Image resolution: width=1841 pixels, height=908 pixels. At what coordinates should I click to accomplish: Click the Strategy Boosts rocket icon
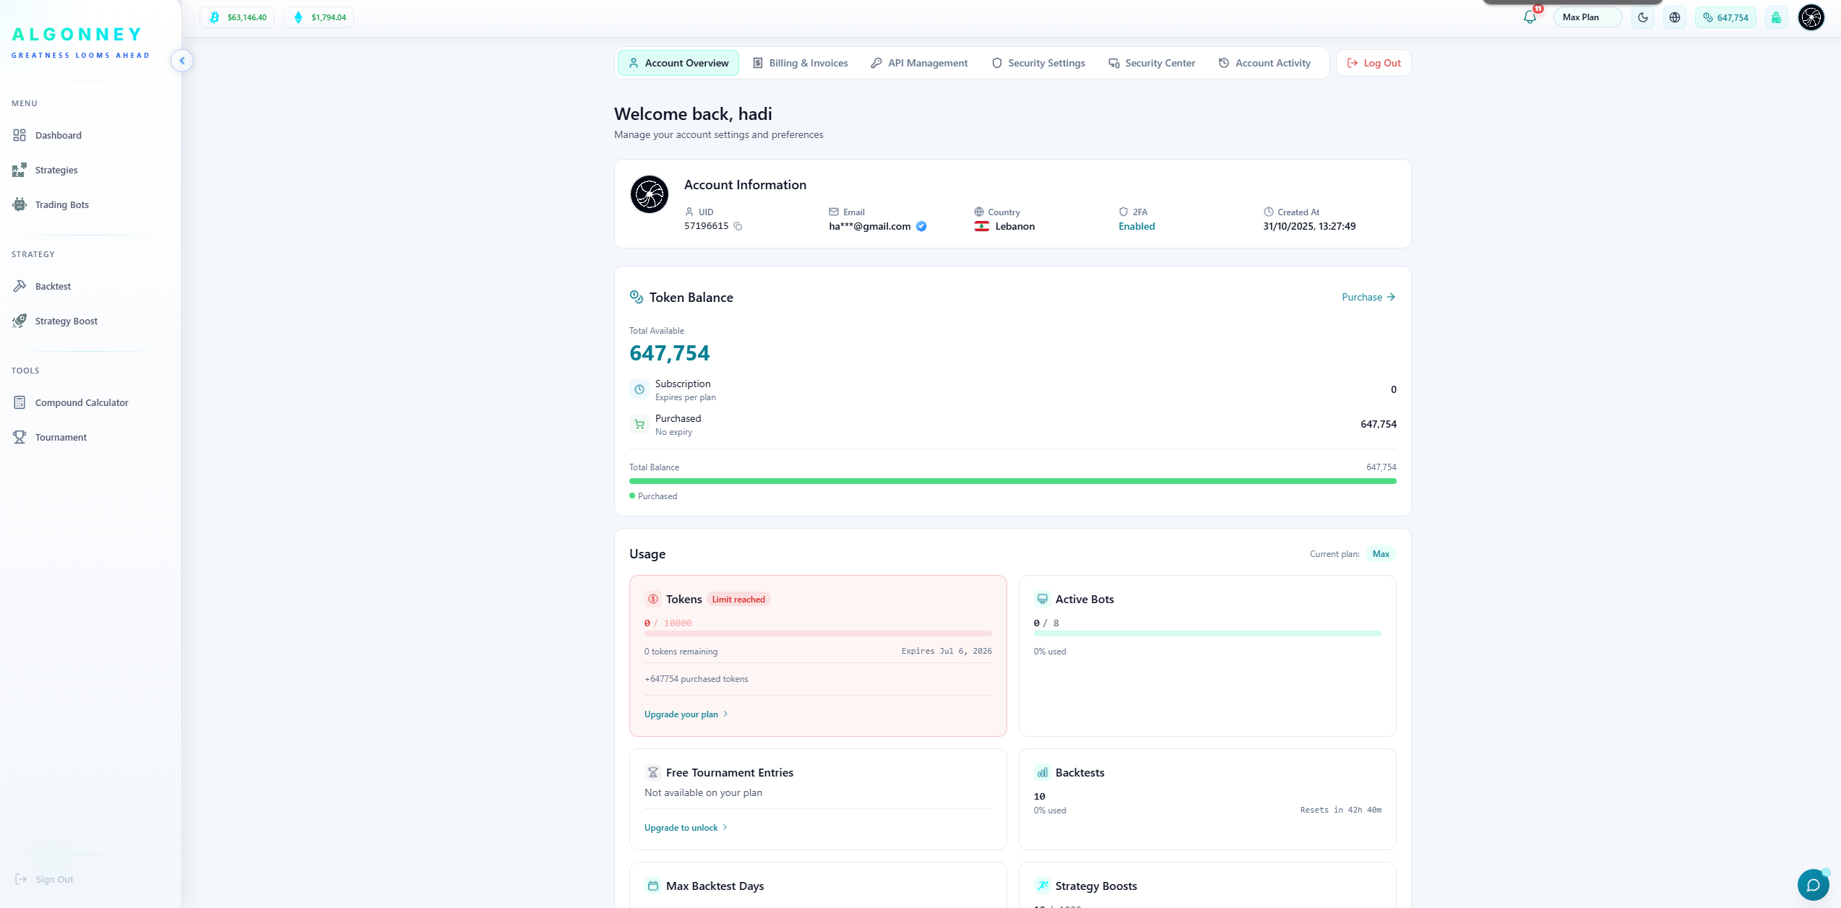click(1043, 886)
